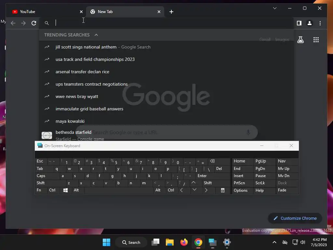
Task: Toggle Caps key on On-Screen Keyboard
Action: click(x=47, y=176)
